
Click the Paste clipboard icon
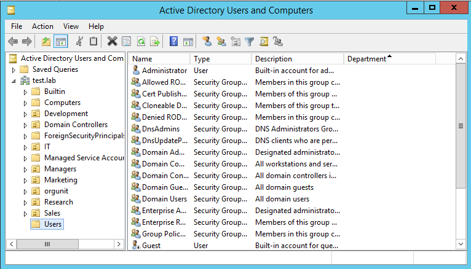(x=93, y=41)
